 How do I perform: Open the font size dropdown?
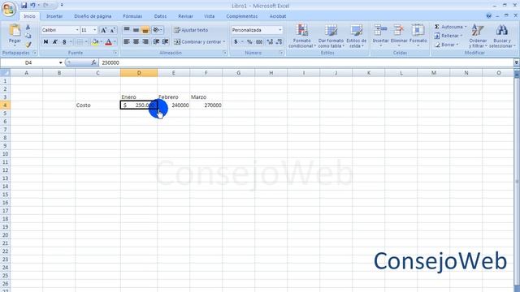(x=95, y=30)
